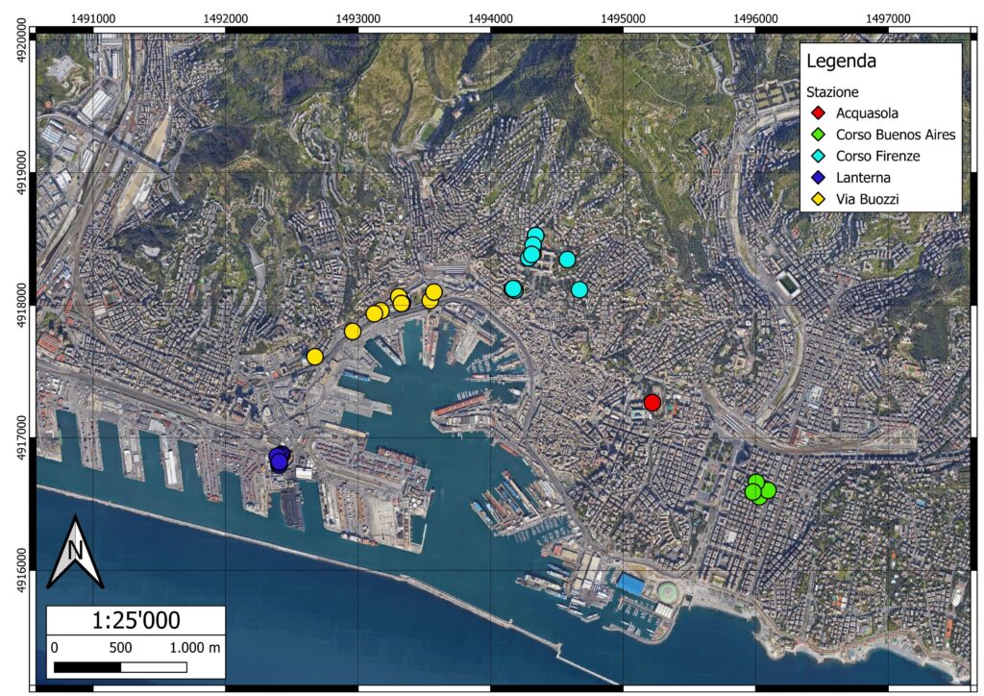Click the Legenda title text
The width and height of the screenshot is (984, 696).
tap(841, 62)
